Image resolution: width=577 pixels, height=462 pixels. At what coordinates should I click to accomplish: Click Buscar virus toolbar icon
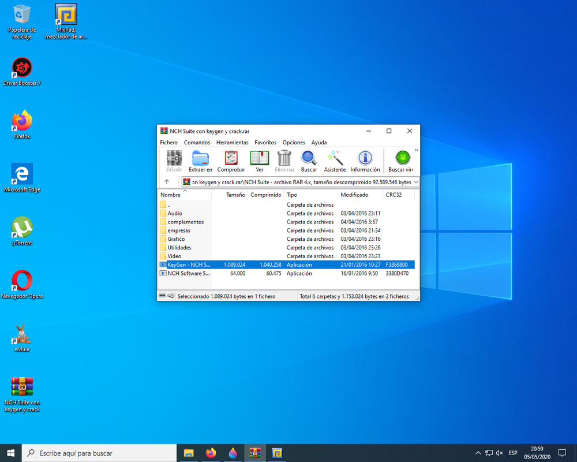tap(400, 161)
